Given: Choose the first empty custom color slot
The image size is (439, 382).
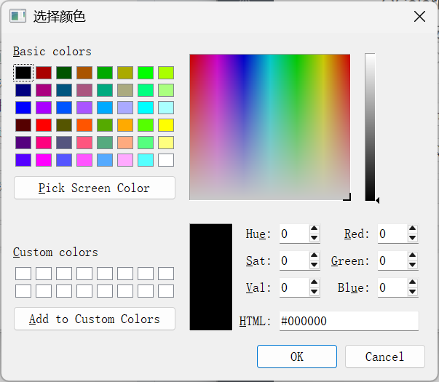Looking at the screenshot, I should pyautogui.click(x=23, y=274).
